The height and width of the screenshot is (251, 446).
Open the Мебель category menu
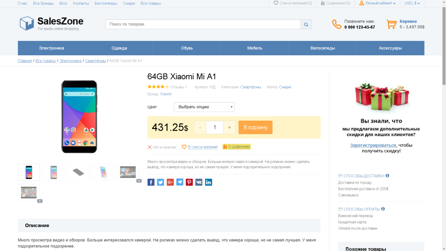pos(254,48)
